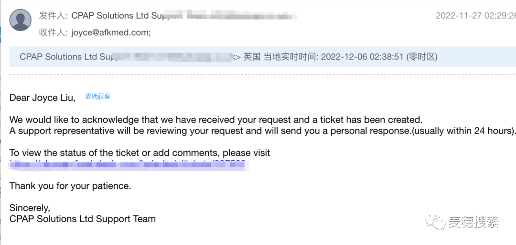Click the 收件人 label

point(54,33)
